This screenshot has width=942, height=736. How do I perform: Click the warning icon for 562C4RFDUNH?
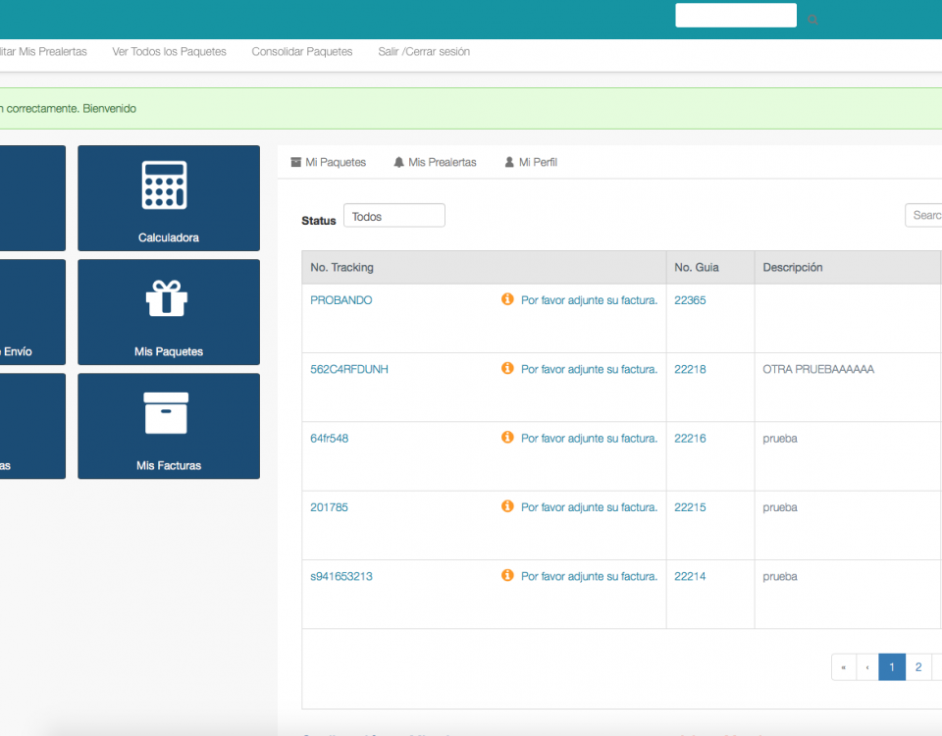point(507,369)
